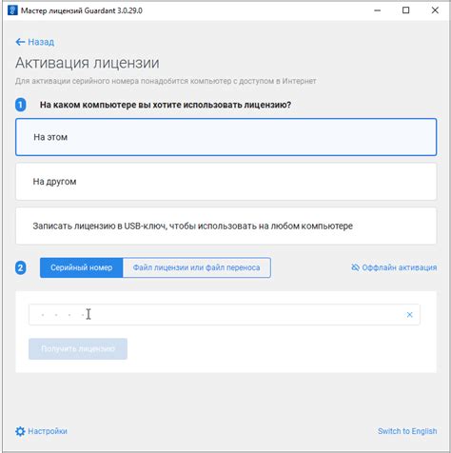
Task: Click the step 2 number badge
Action: (x=21, y=267)
